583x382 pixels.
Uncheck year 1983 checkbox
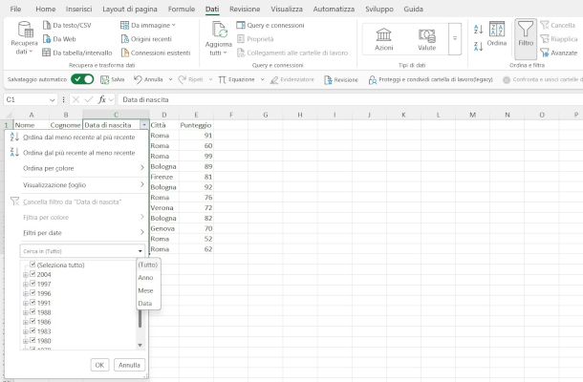[x=32, y=330]
